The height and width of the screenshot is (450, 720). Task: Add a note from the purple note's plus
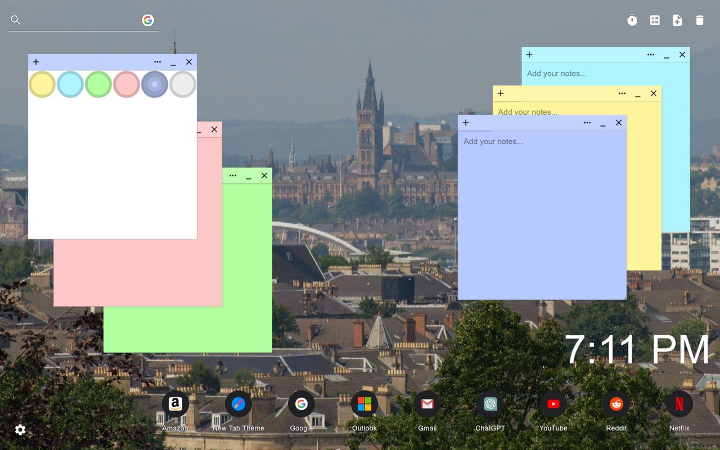(466, 123)
